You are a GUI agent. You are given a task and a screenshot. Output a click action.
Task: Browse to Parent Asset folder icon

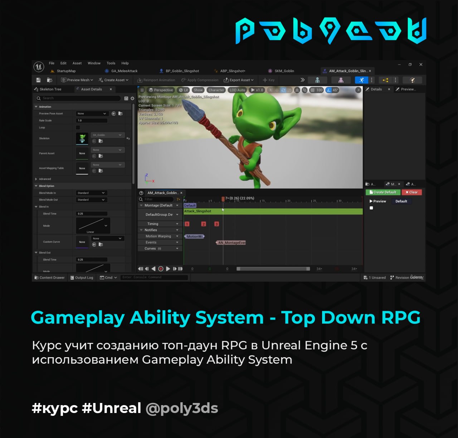click(101, 156)
